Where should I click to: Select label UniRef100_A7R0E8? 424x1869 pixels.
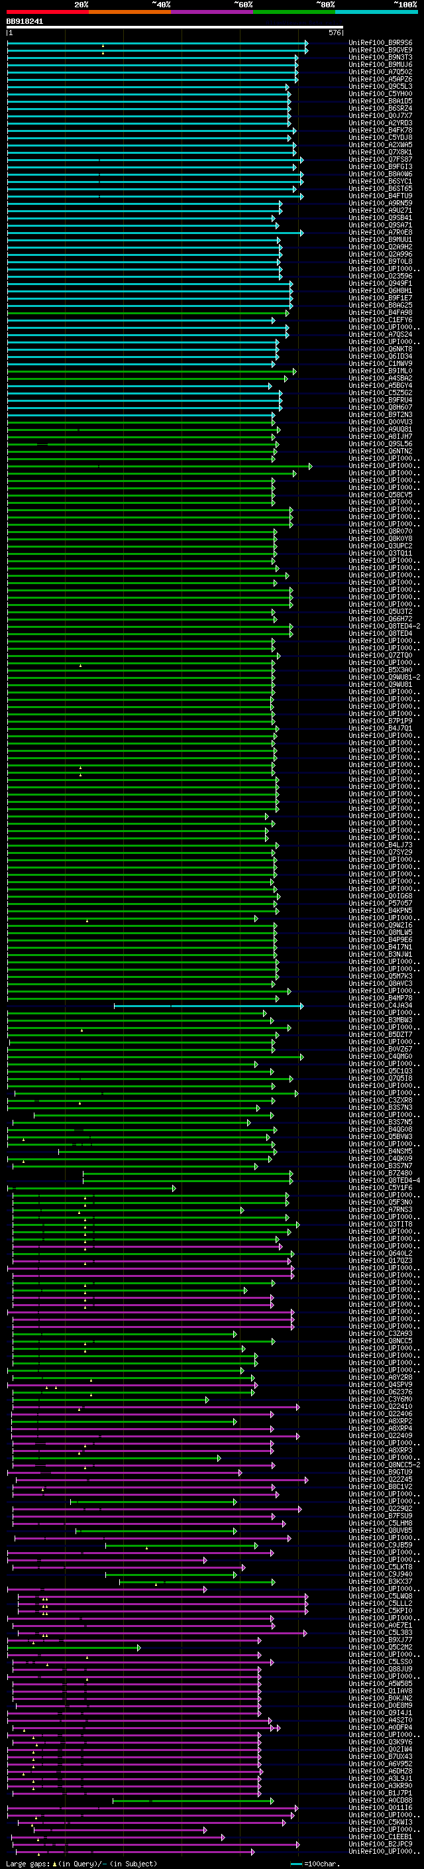[x=380, y=232]
